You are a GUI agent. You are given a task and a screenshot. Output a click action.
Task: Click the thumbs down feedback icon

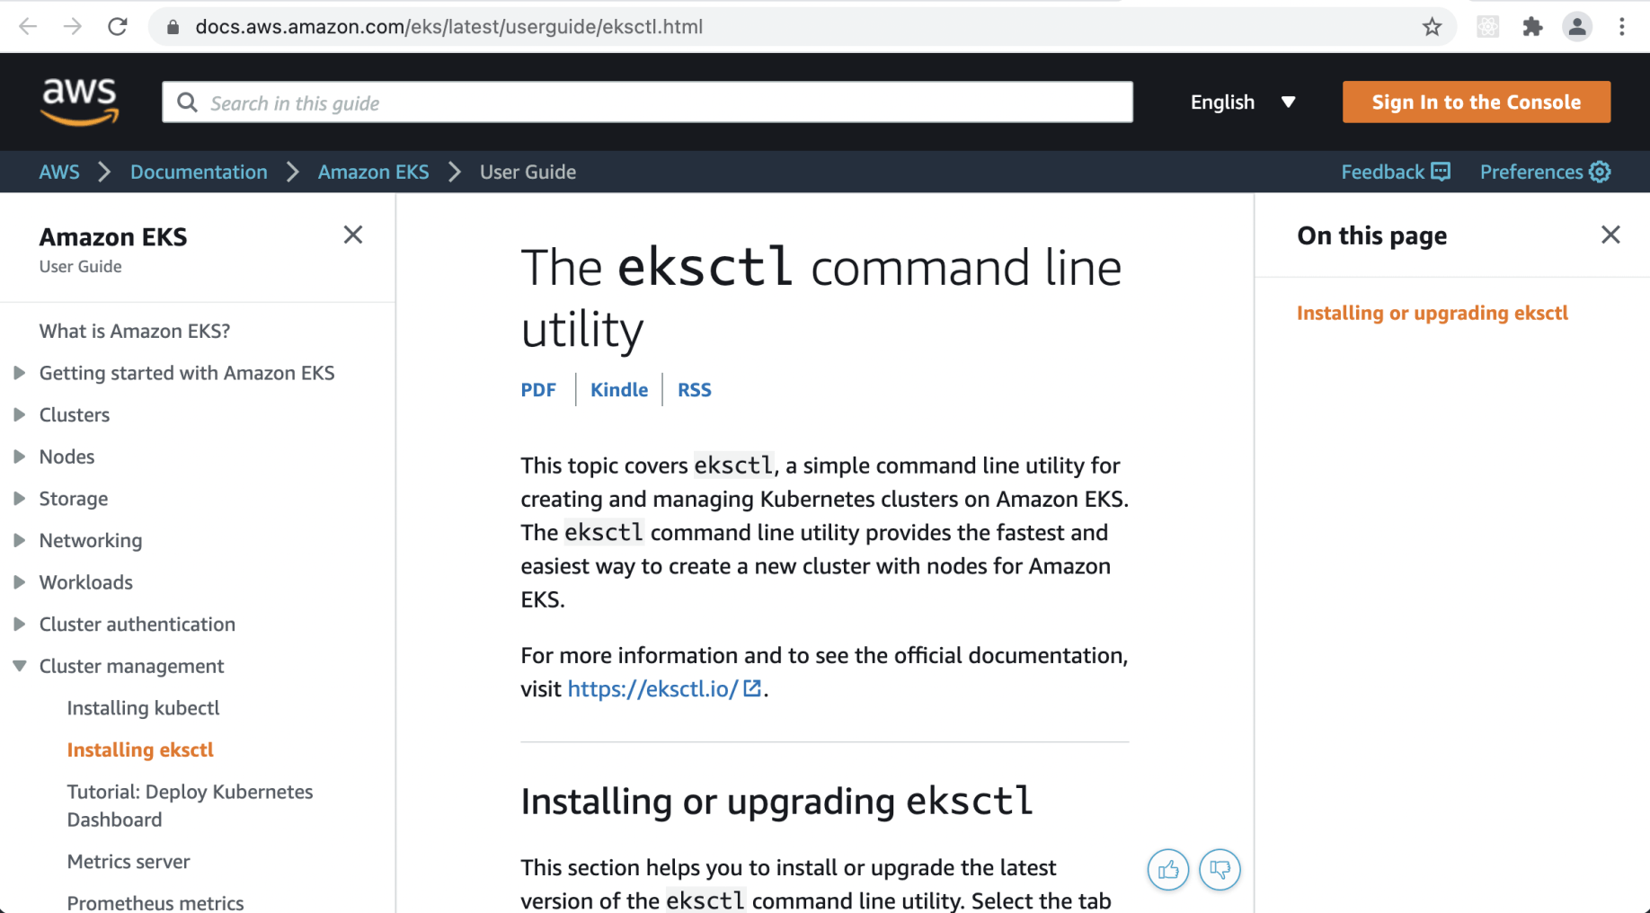1220,869
